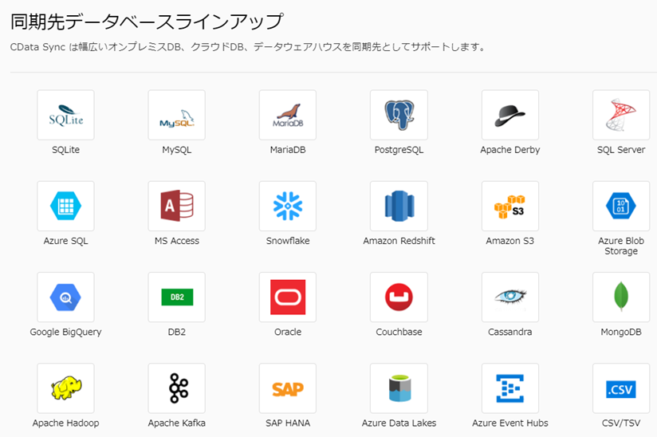Click the SQLite feather logo icon
The width and height of the screenshot is (657, 437).
tap(66, 115)
